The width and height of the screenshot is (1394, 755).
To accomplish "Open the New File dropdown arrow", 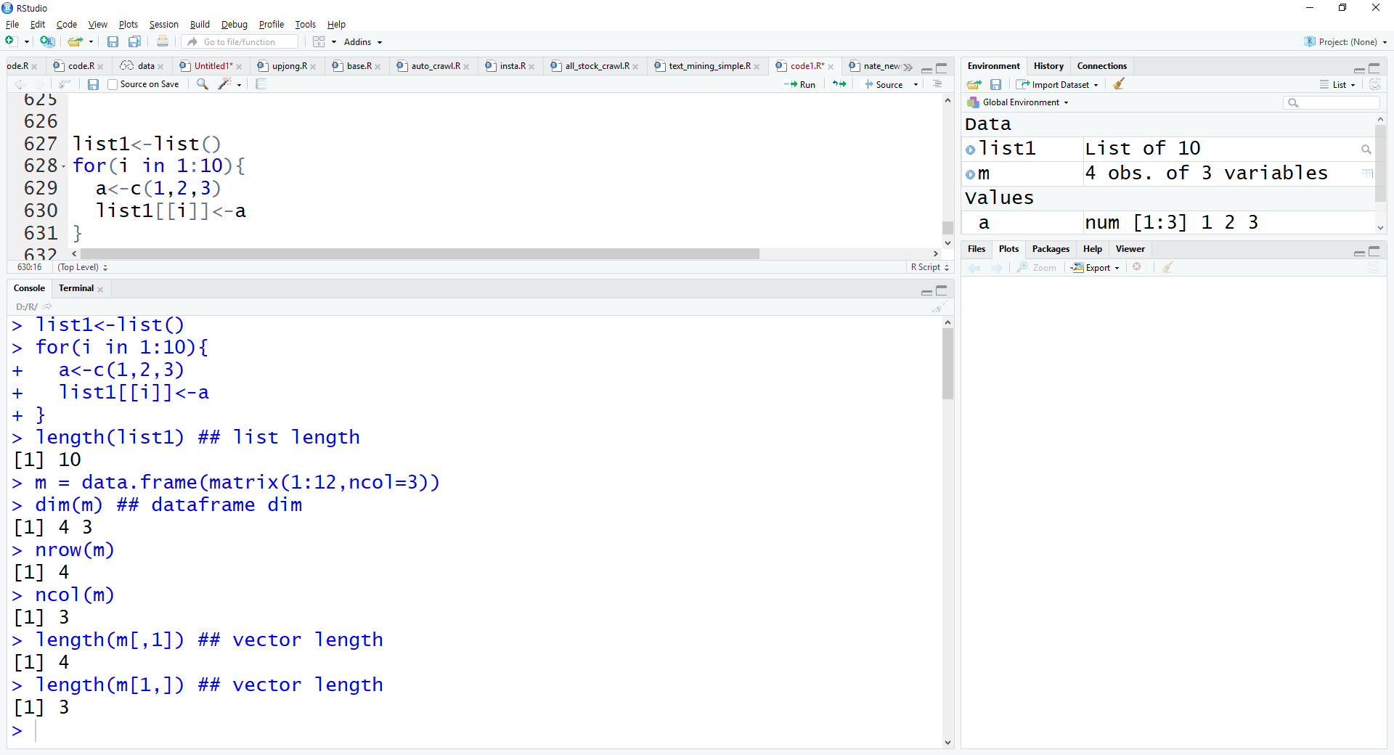I will coord(27,42).
